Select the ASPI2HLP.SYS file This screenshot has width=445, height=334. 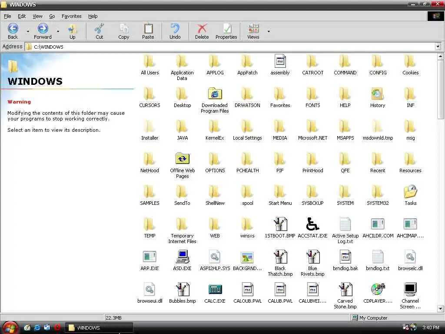click(215, 261)
